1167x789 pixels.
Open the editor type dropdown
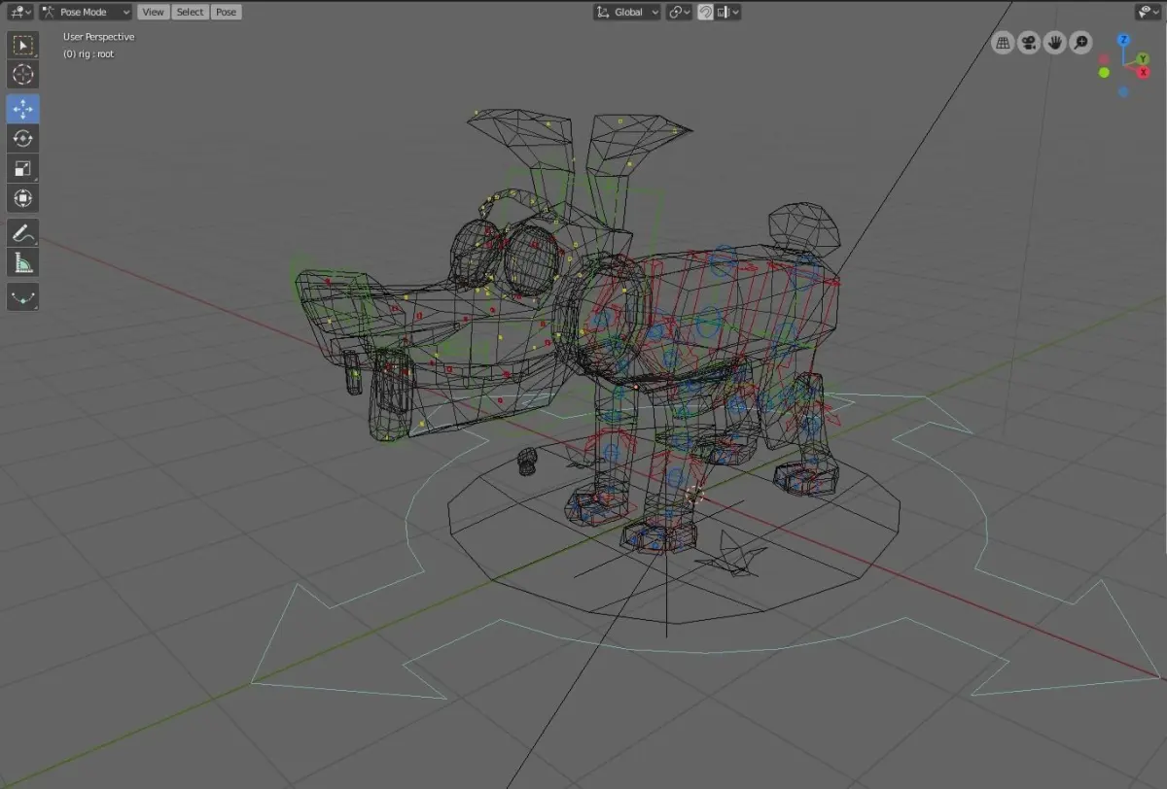click(x=18, y=12)
